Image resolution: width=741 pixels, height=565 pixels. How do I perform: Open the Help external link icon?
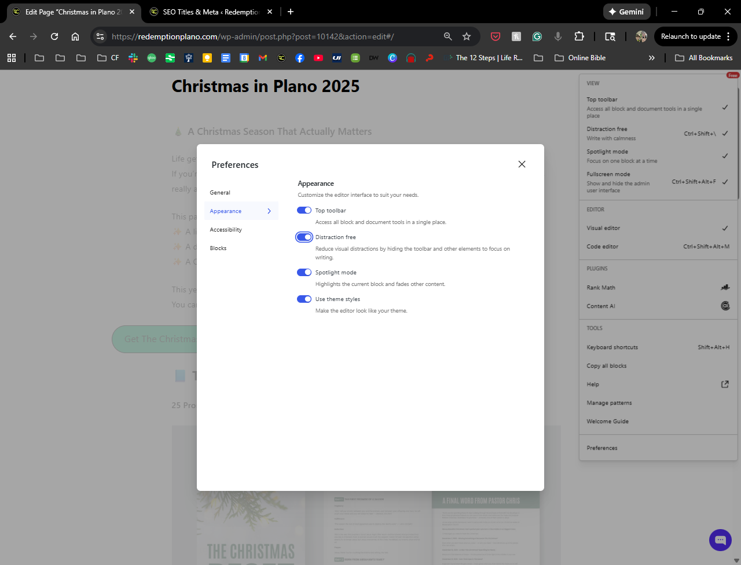[x=725, y=384]
